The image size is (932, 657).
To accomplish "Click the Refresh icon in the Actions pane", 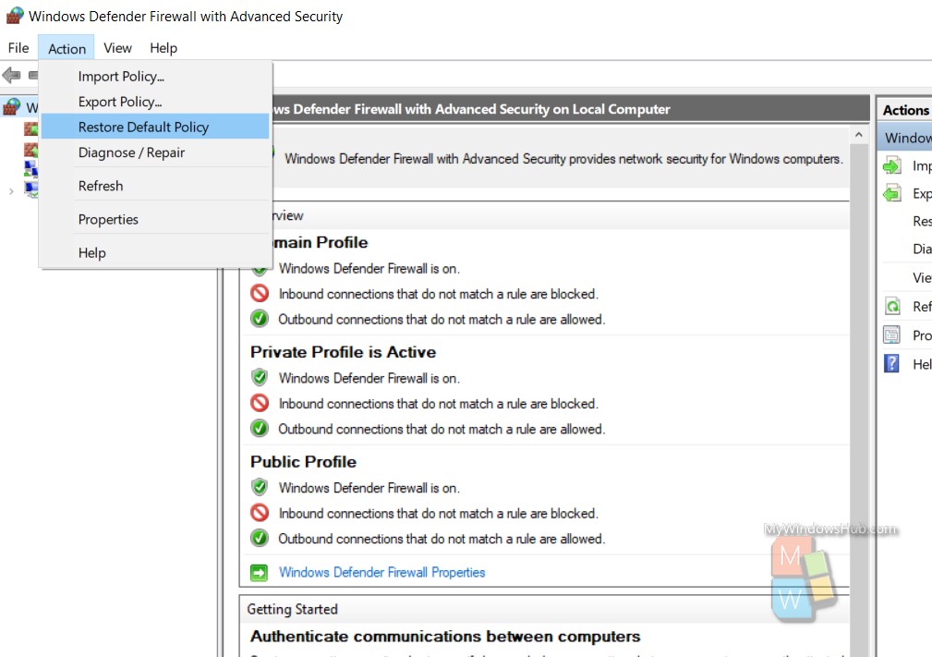I will point(892,306).
